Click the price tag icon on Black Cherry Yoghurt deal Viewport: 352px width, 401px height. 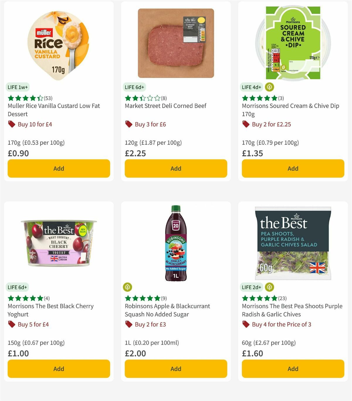pos(11,324)
